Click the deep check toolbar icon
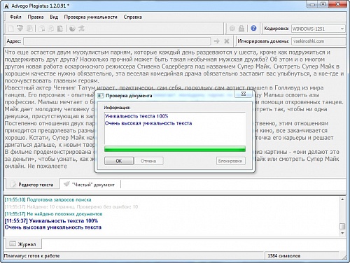The width and height of the screenshot is (350, 263). [81, 29]
